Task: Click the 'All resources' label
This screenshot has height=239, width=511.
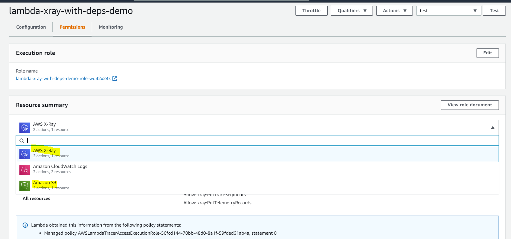Action: tap(36, 199)
